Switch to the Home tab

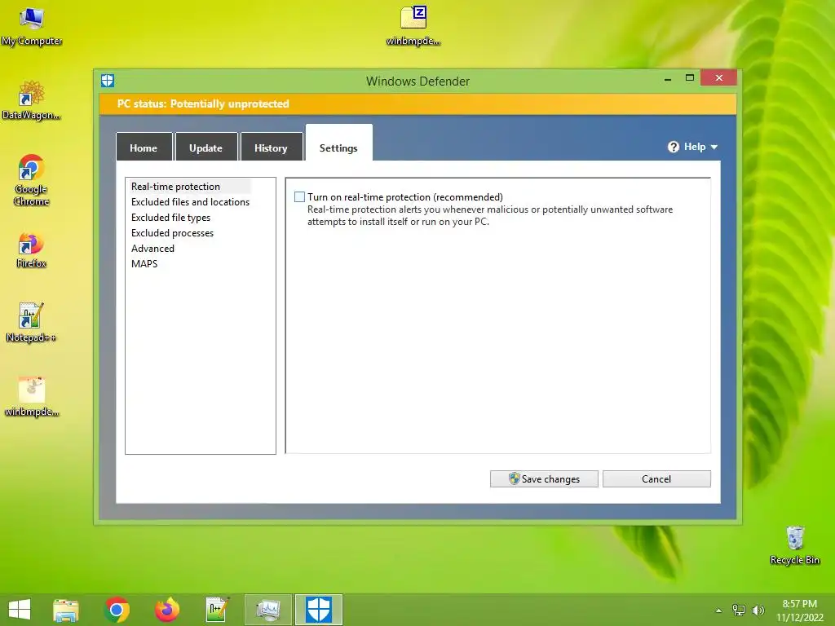[x=144, y=147]
